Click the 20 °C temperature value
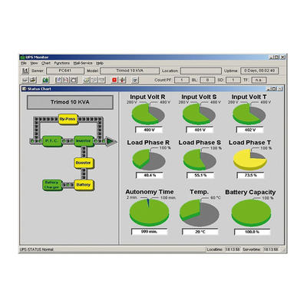 pyautogui.click(x=200, y=232)
